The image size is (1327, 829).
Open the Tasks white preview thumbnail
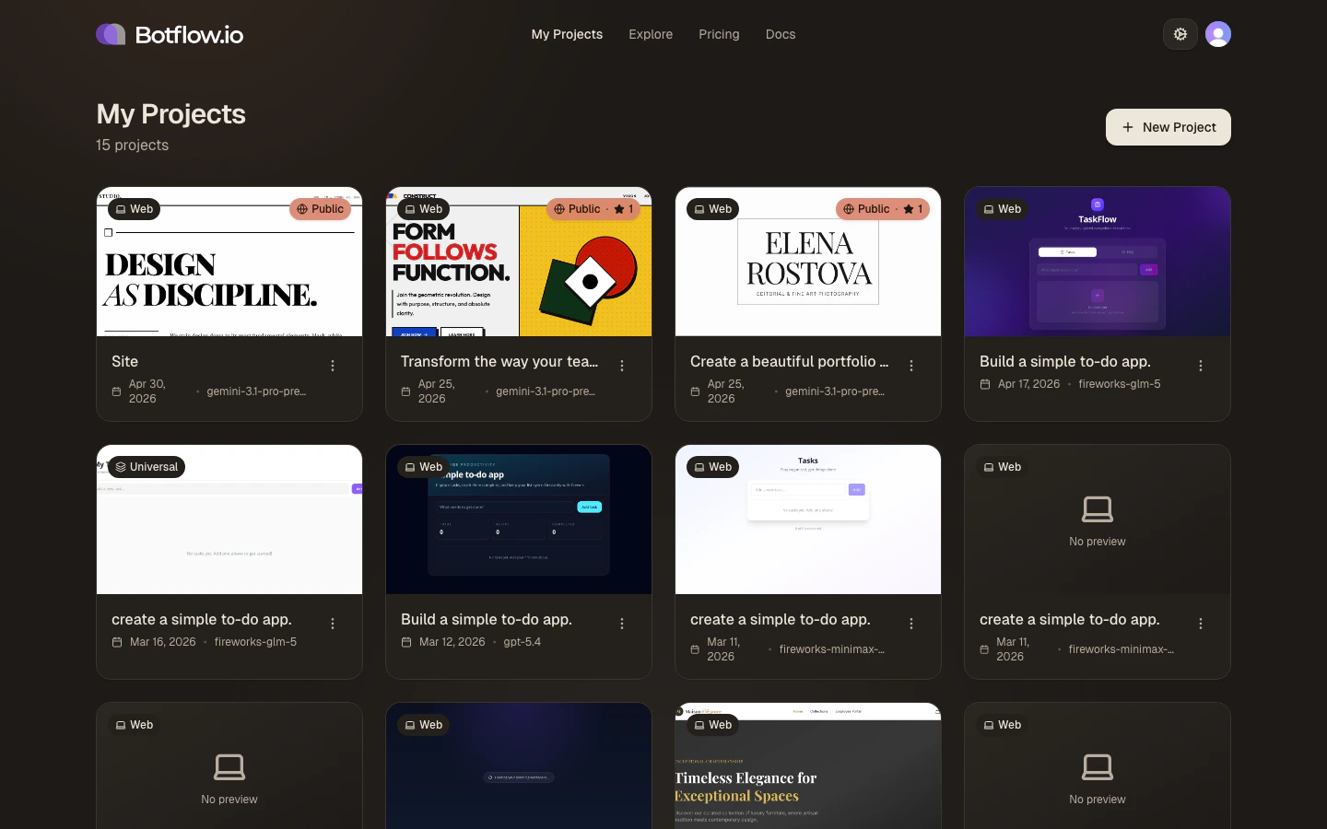[x=808, y=520]
